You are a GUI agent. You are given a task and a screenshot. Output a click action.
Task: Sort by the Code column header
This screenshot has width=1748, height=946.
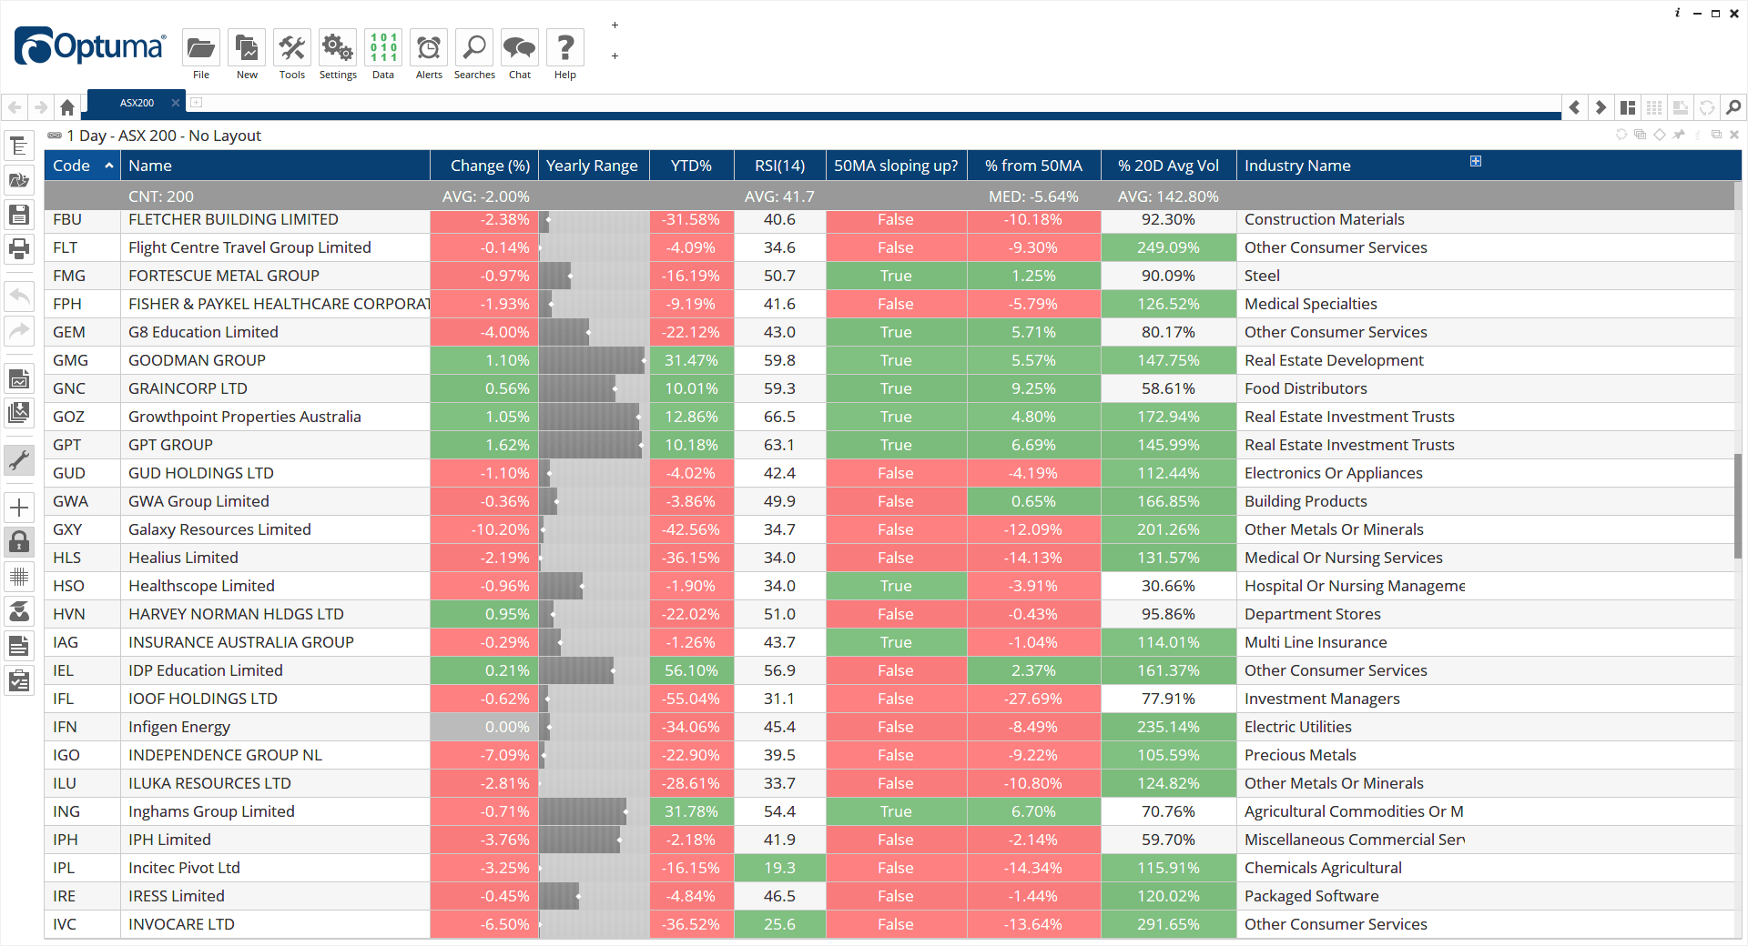82,166
